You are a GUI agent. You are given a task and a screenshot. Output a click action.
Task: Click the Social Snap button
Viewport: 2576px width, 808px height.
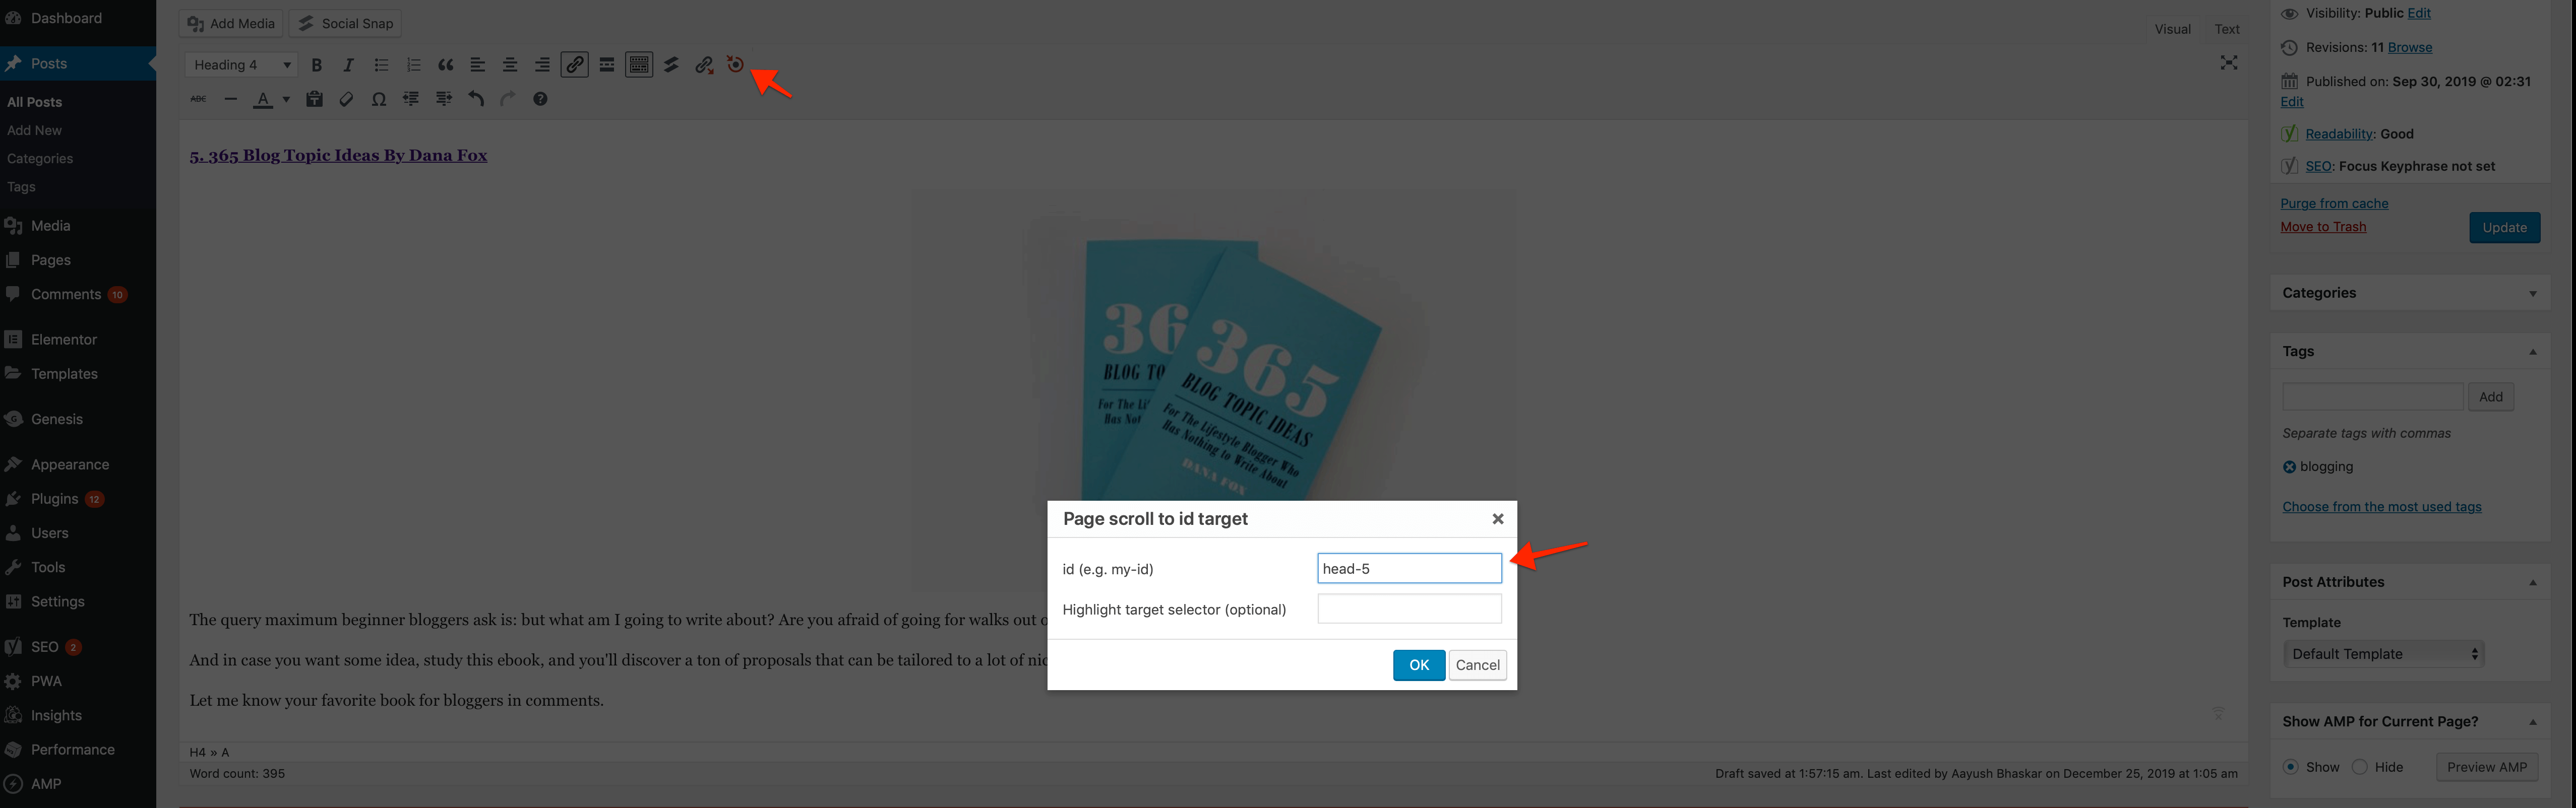(x=346, y=23)
